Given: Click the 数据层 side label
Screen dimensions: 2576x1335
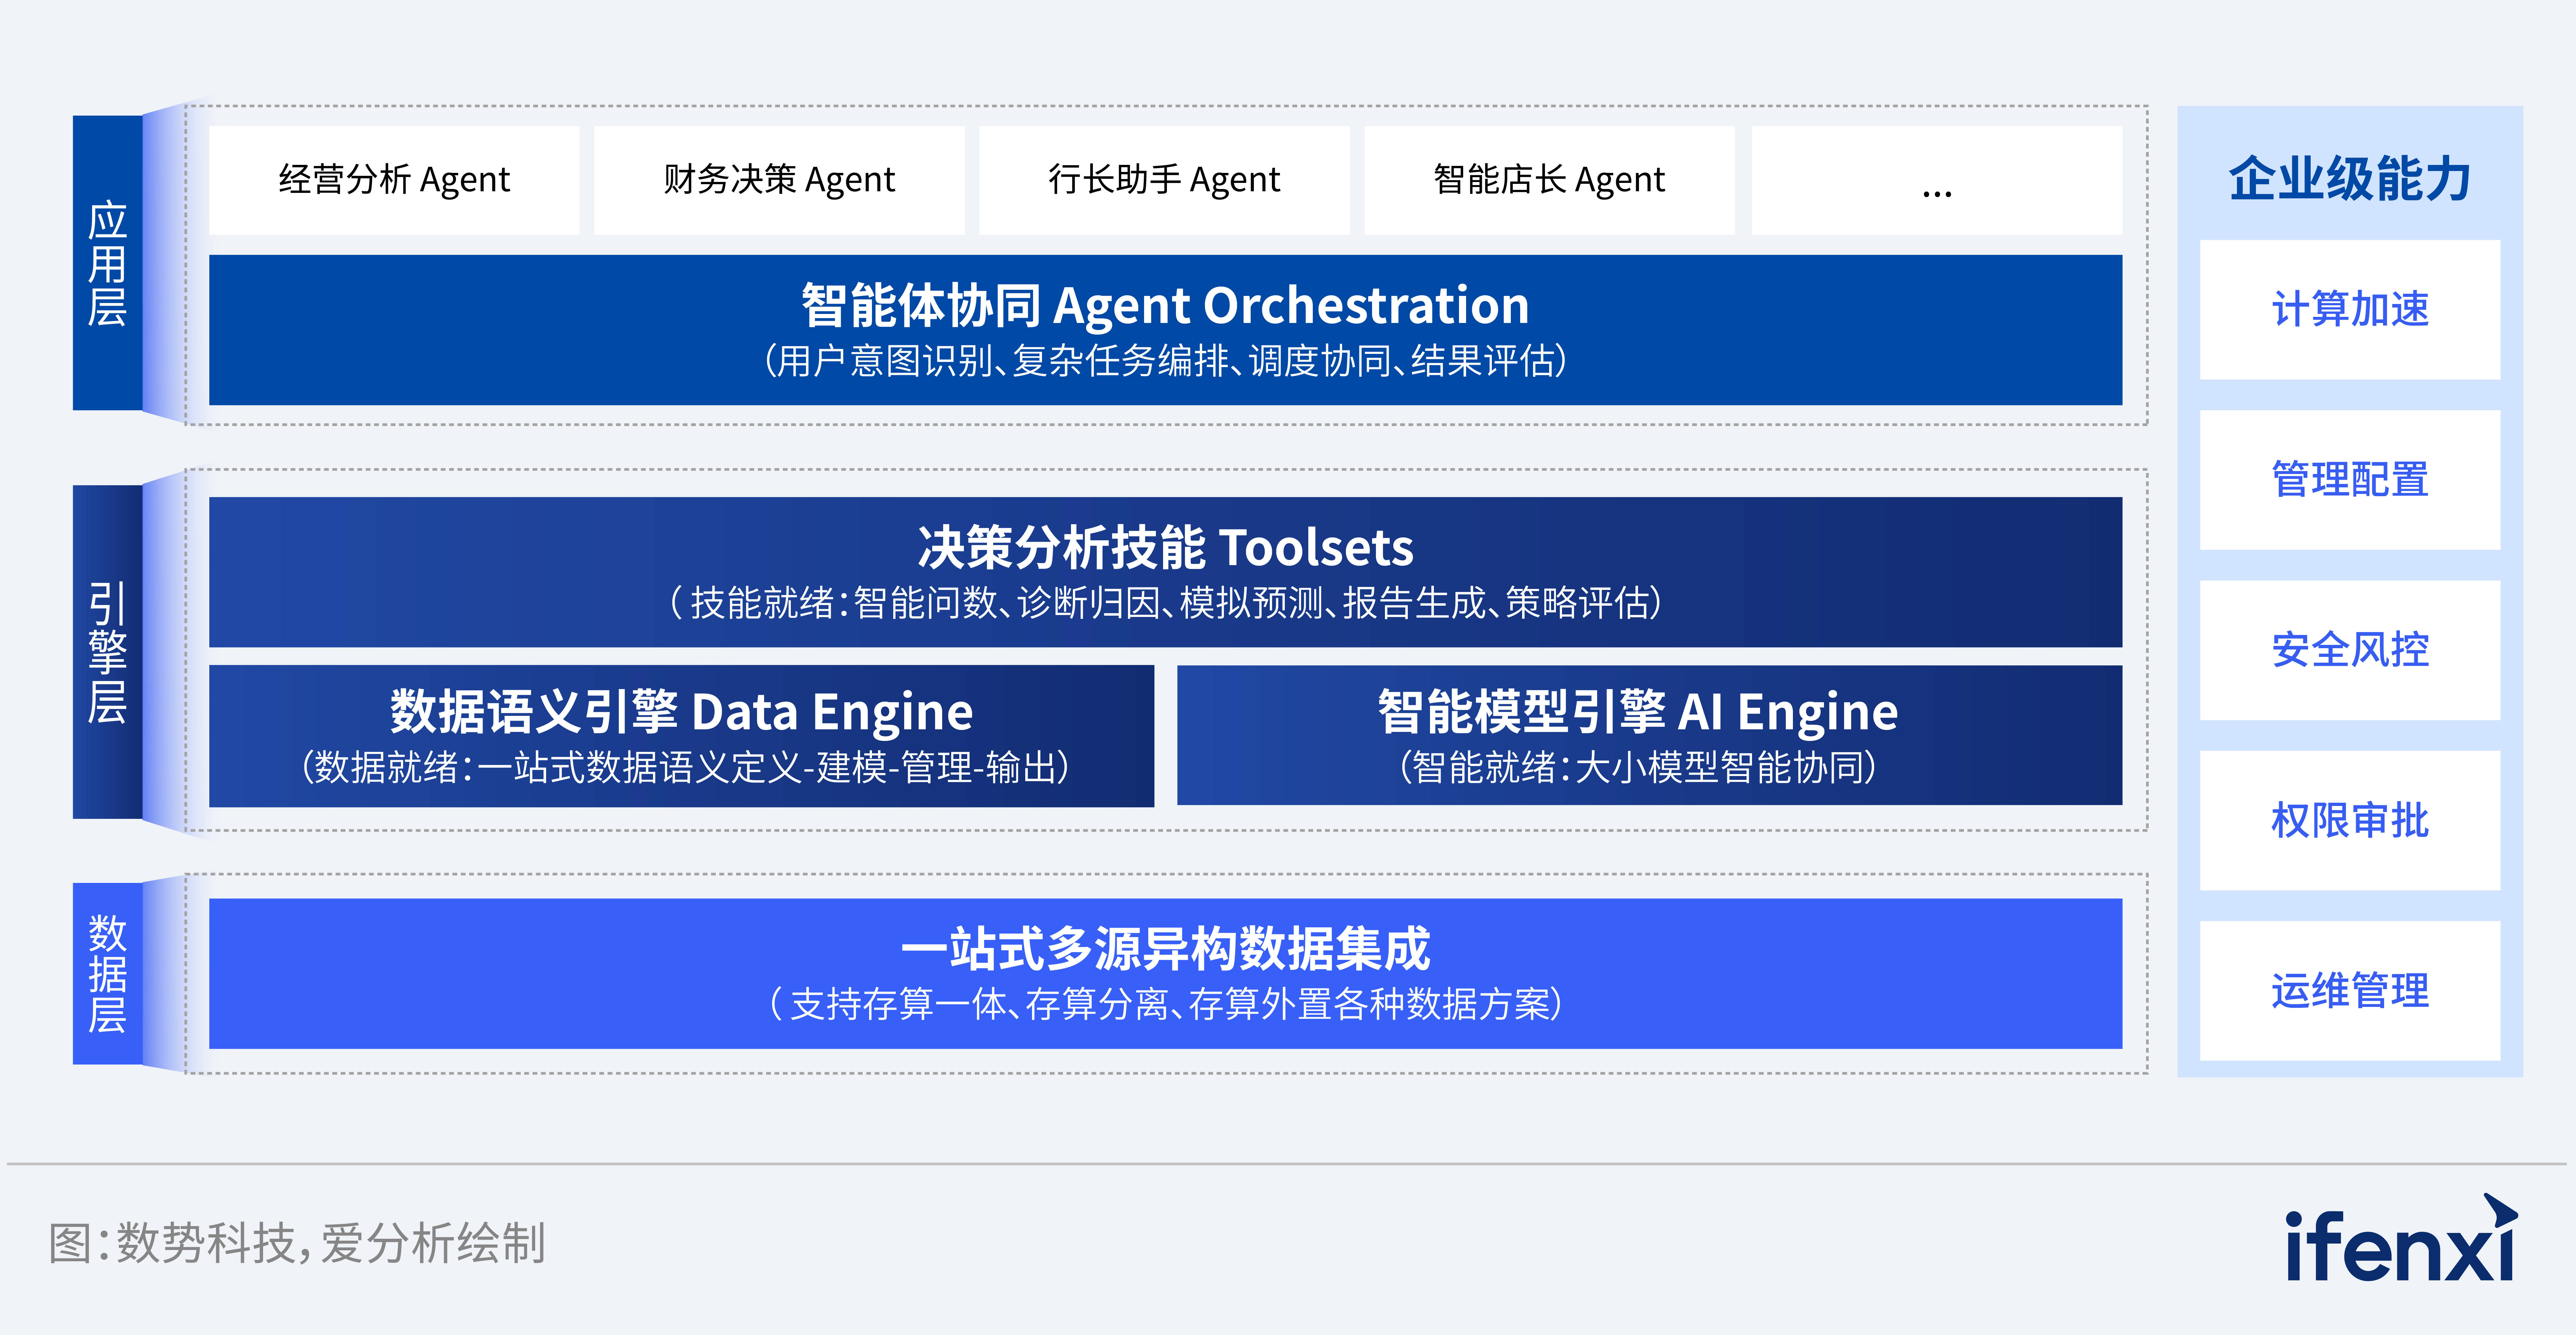Looking at the screenshot, I should click(x=107, y=973).
